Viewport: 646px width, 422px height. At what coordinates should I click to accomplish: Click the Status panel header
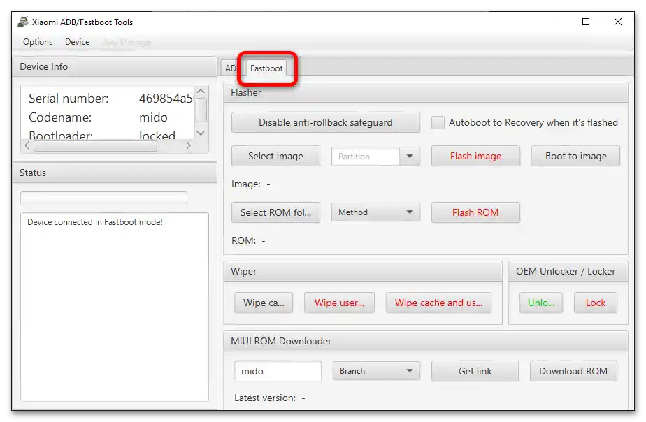click(115, 173)
